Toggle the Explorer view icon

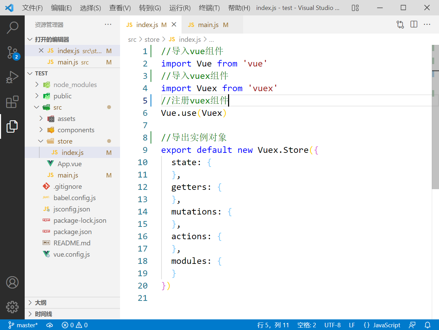[x=12, y=126]
